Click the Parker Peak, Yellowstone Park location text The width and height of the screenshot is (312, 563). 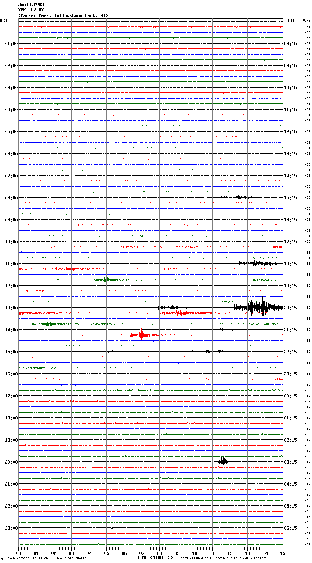tap(63, 15)
